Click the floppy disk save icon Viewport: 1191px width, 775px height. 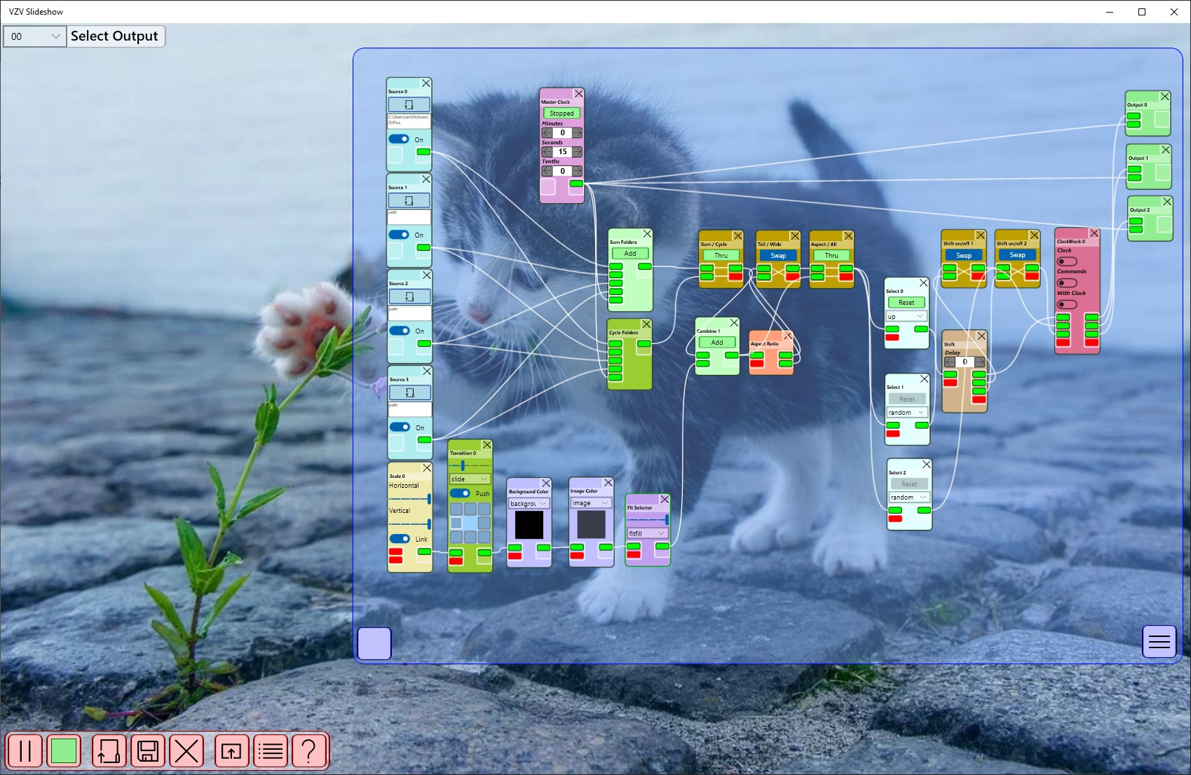pos(147,751)
